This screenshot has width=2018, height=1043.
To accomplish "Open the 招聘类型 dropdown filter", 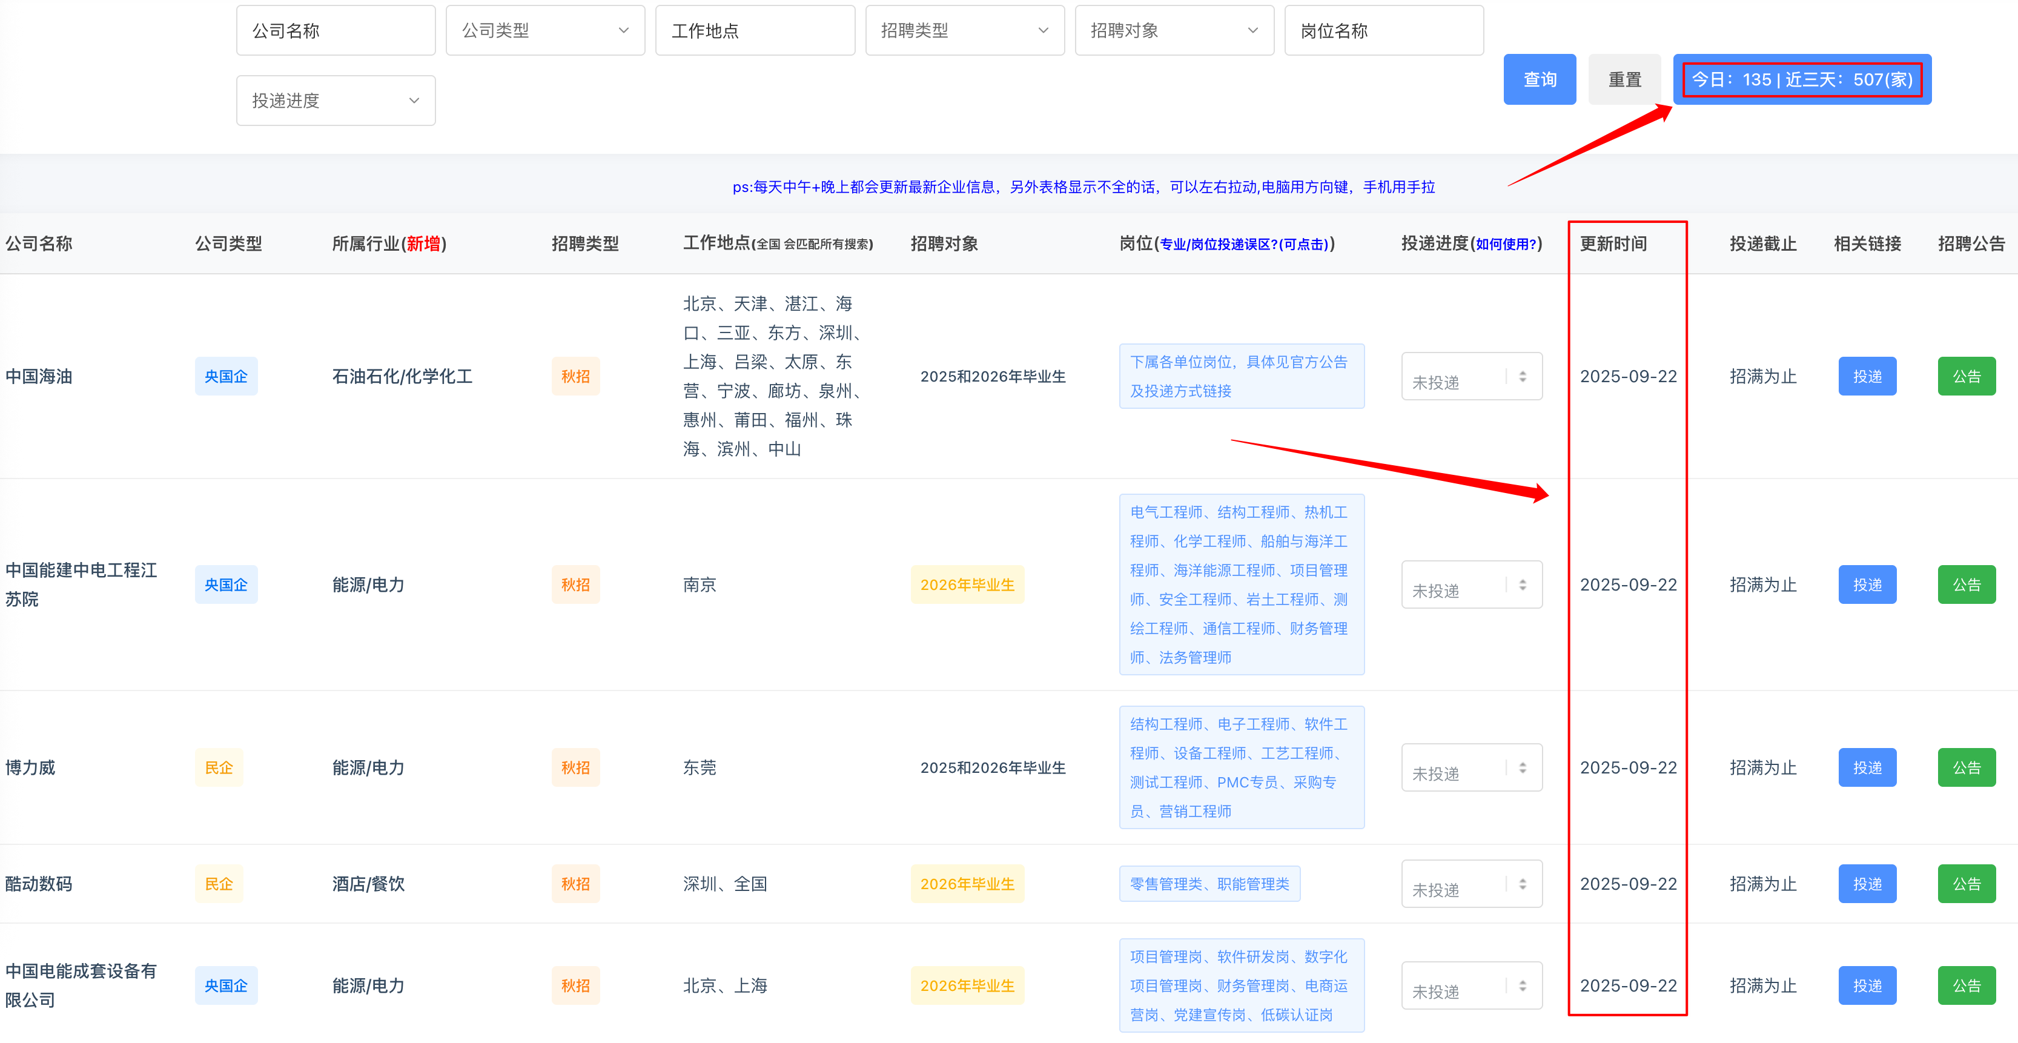I will tap(964, 30).
